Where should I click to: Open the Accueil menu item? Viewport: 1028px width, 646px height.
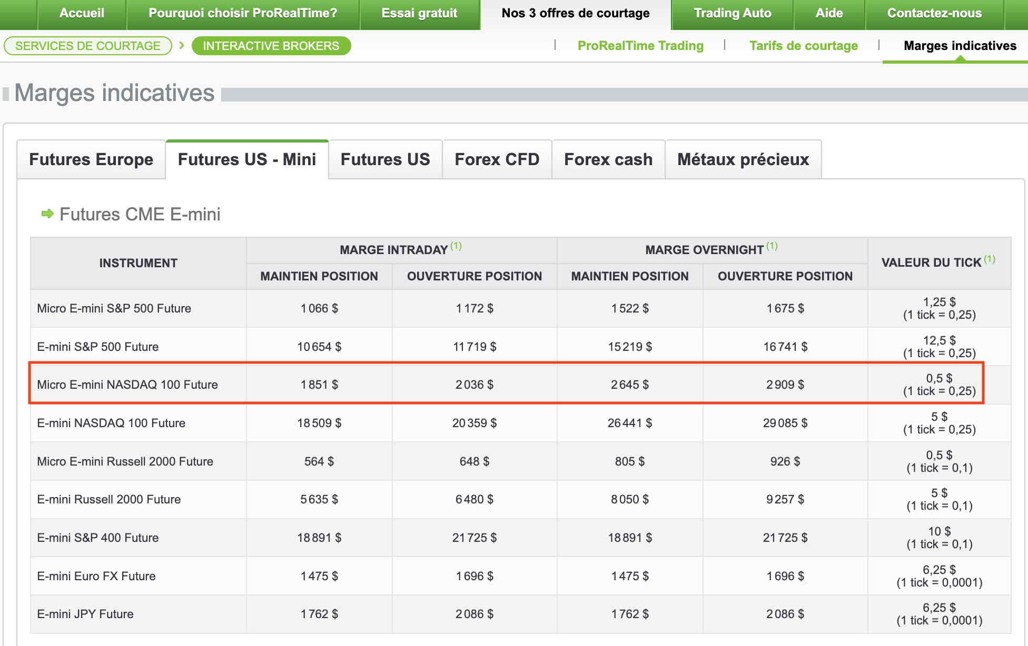[82, 14]
